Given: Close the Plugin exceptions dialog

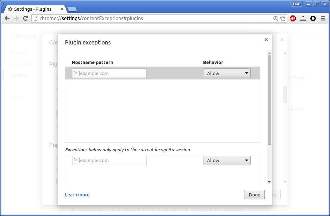Looking at the screenshot, I should [266, 40].
